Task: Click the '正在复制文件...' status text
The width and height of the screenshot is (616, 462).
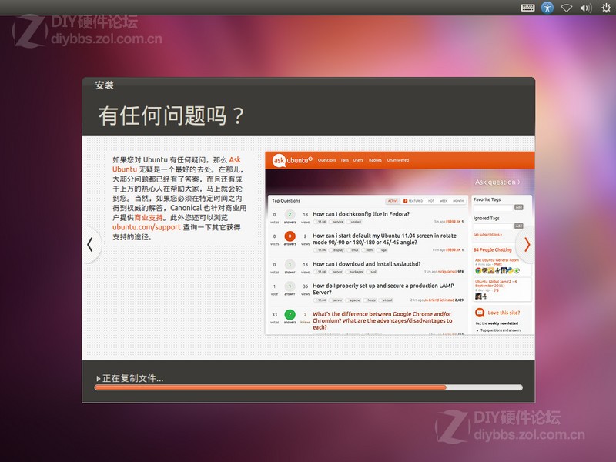Action: (x=132, y=379)
